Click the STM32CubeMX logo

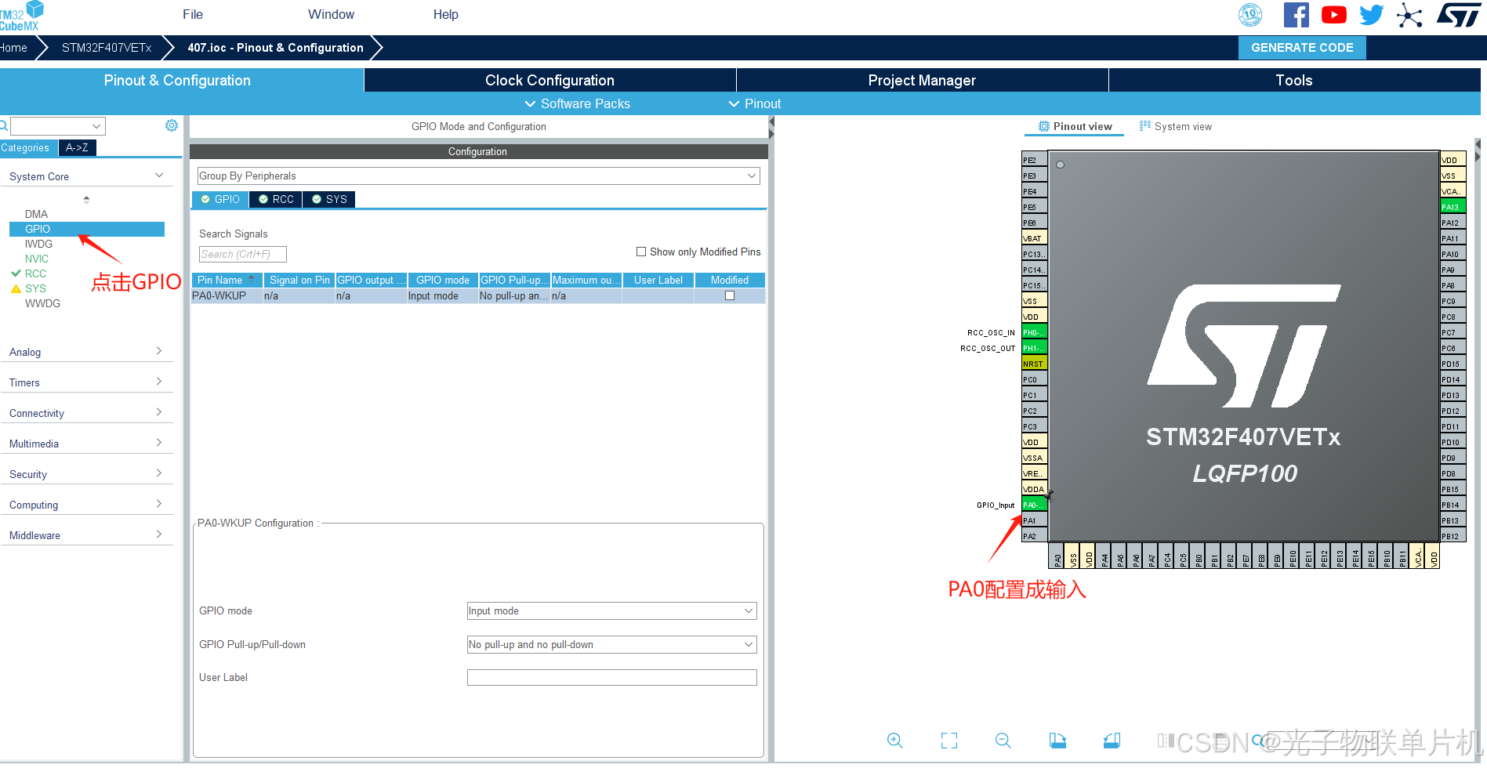point(21,16)
